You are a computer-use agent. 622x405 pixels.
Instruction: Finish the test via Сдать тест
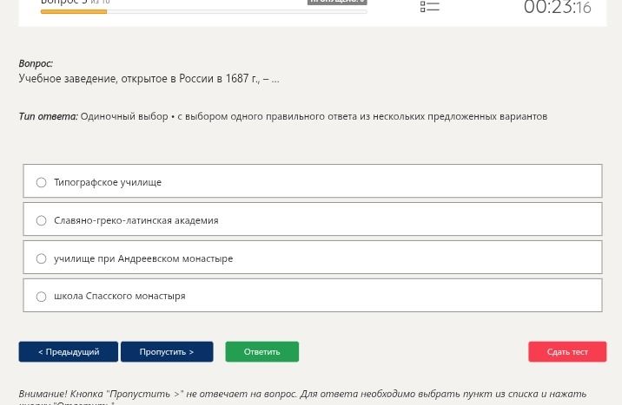567,351
